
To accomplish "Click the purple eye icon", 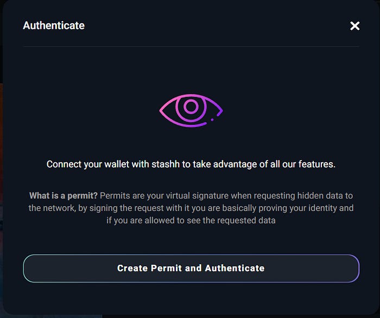I will click(x=191, y=111).
